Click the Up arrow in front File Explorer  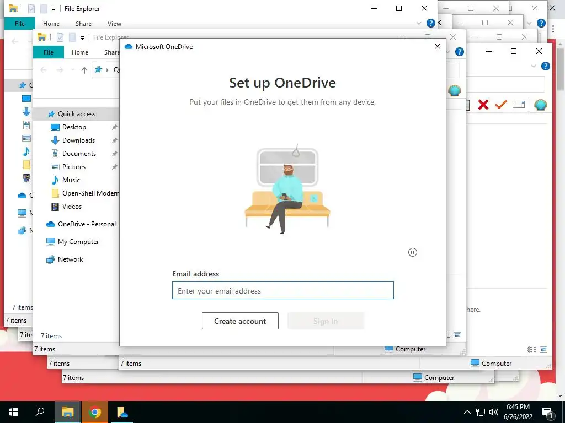tap(84, 70)
